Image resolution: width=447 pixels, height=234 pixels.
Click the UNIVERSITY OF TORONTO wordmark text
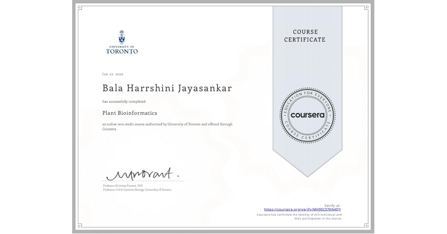click(122, 50)
